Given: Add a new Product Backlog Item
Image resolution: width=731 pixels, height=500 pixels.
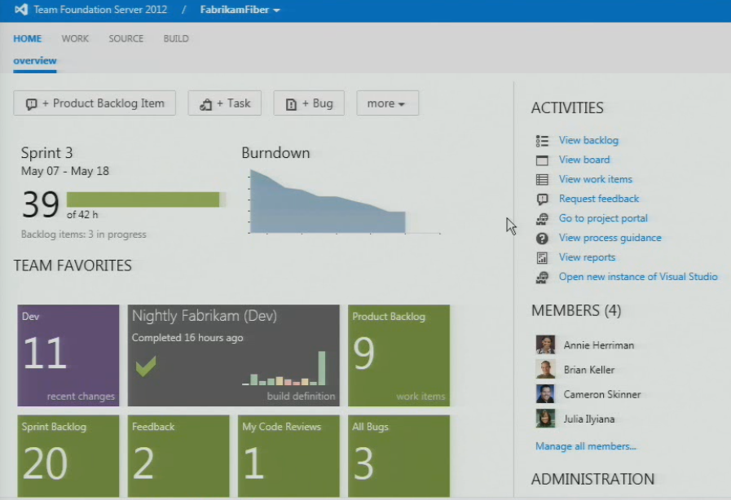Looking at the screenshot, I should 95,103.
